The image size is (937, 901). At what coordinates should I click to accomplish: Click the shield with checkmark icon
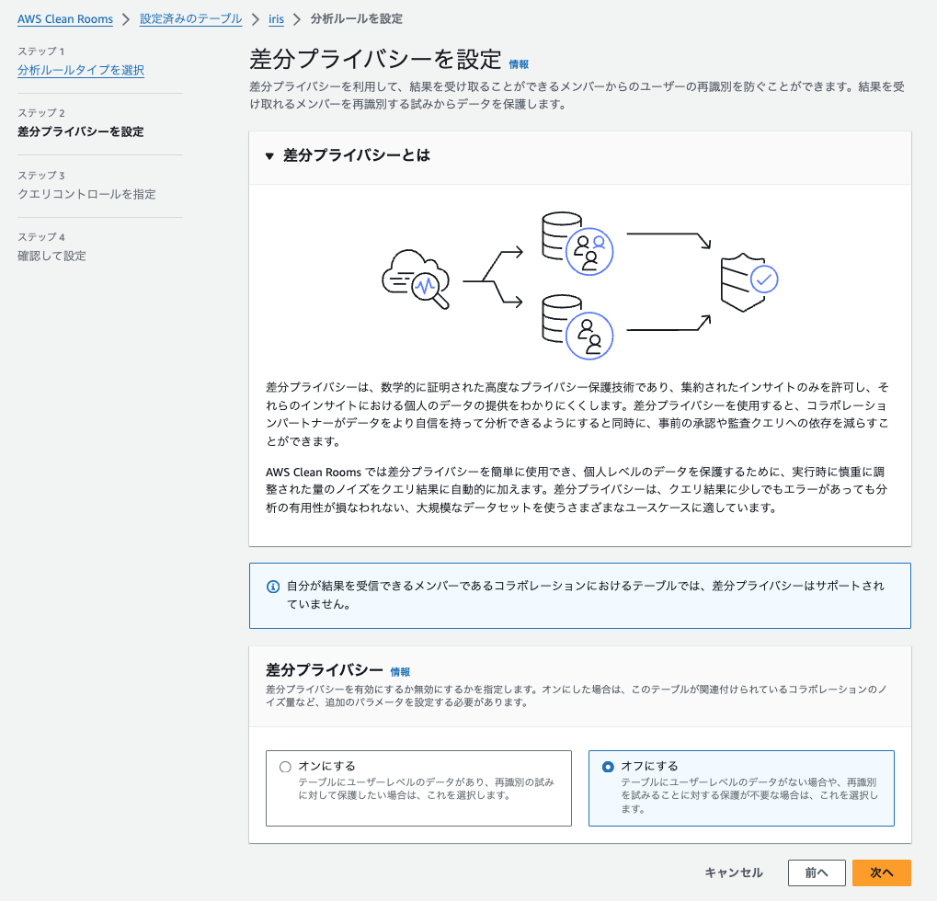coord(749,282)
